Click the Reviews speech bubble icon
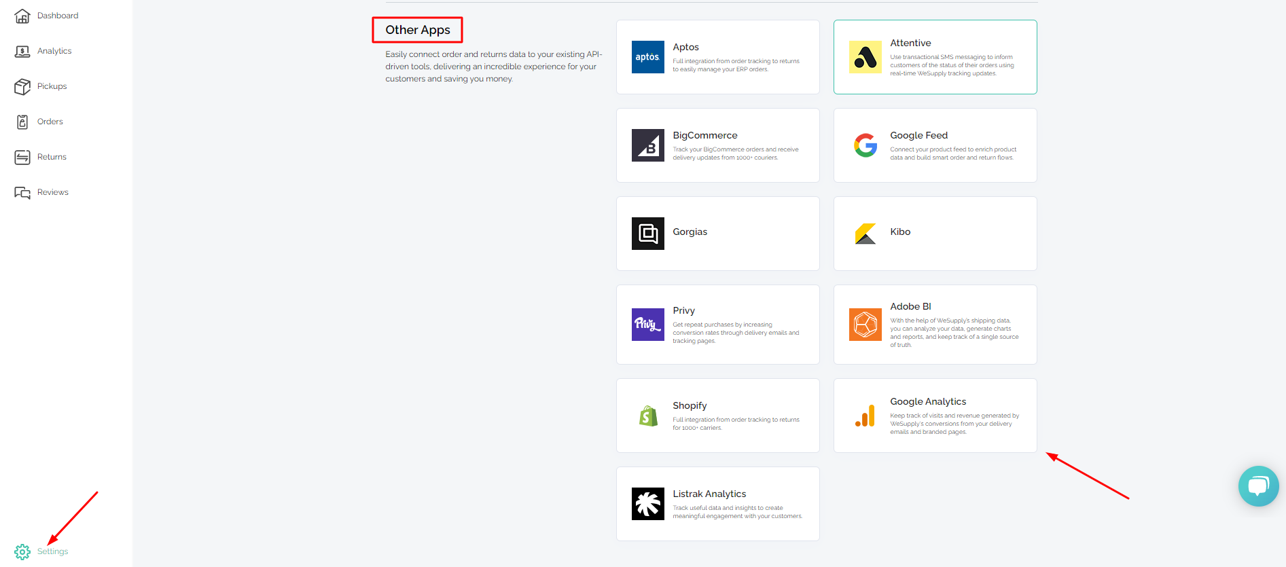Viewport: 1286px width, 567px height. pyautogui.click(x=22, y=193)
